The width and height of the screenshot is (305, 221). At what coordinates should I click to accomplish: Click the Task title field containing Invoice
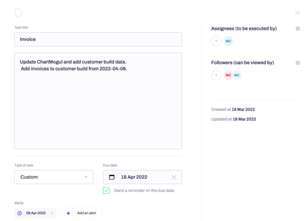(98, 39)
